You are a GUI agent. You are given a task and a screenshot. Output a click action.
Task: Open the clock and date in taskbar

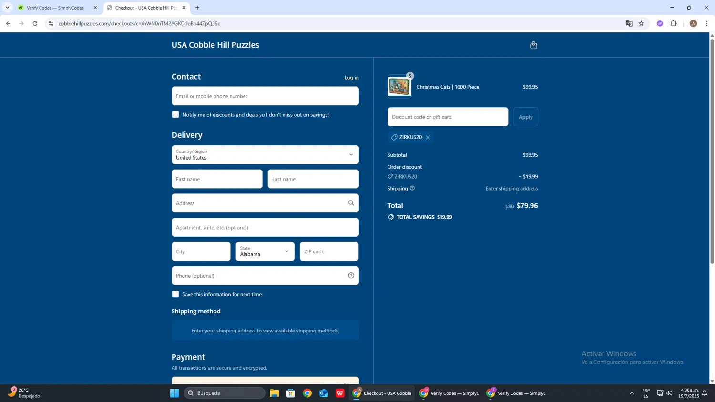tap(688, 393)
